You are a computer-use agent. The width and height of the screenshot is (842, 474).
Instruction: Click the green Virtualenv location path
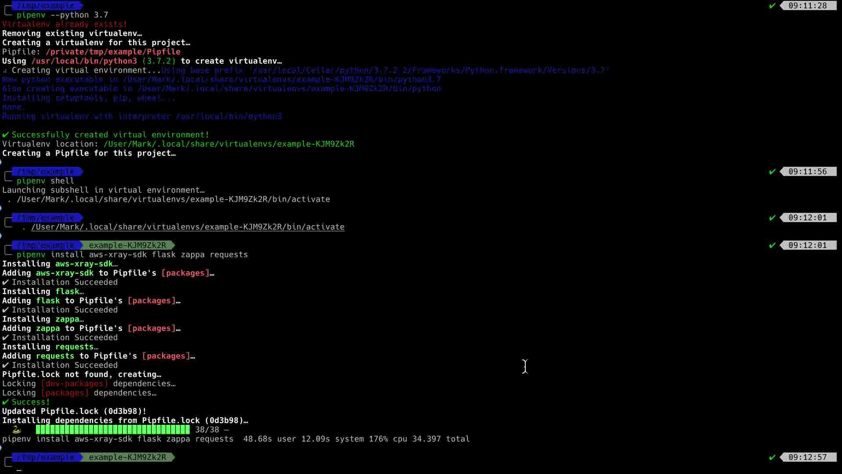(x=229, y=144)
